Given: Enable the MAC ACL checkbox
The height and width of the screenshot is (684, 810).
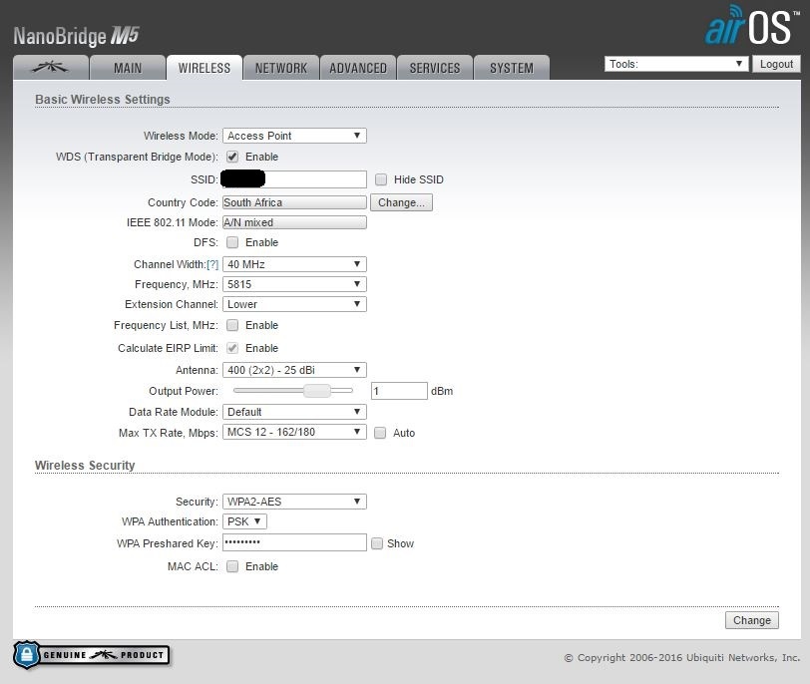Looking at the screenshot, I should coord(232,566).
